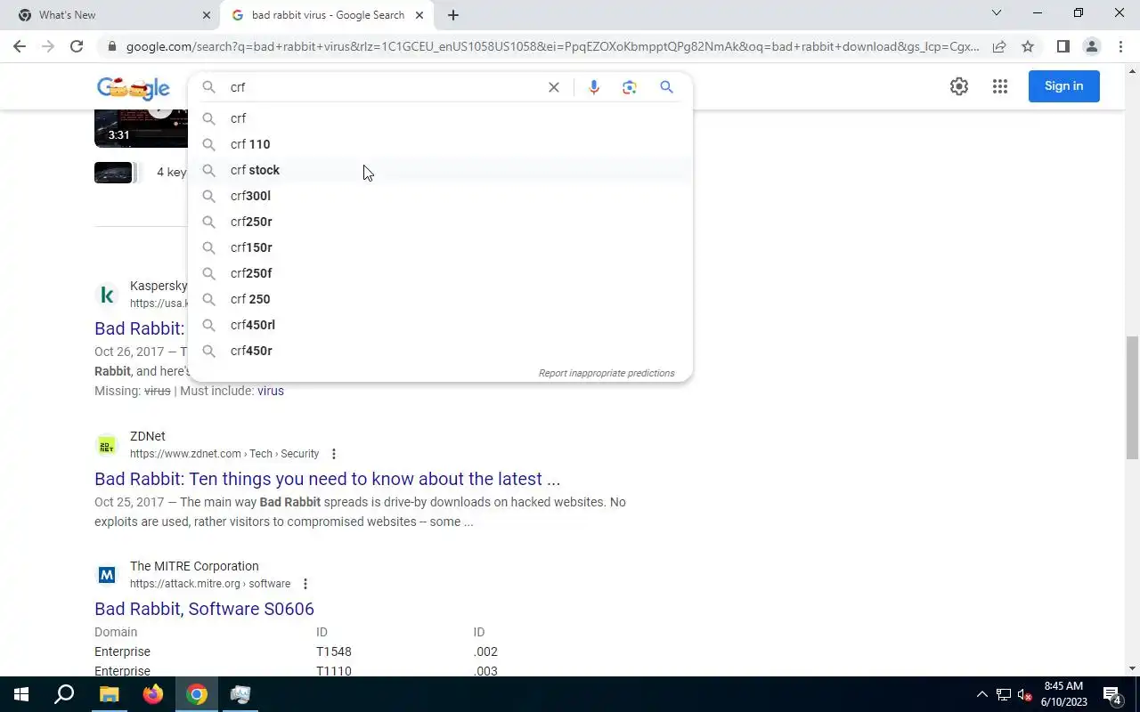1140x712 pixels.
Task: Select the 'crf 110' suggestion
Action: (x=441, y=144)
